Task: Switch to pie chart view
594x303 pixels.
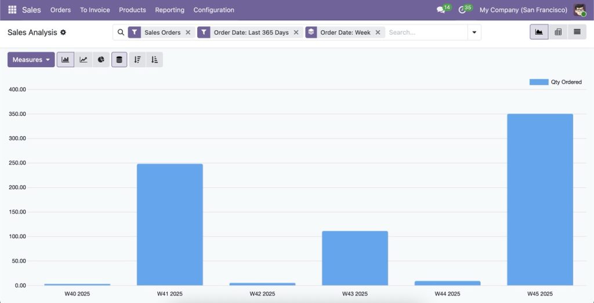Action: 101,60
